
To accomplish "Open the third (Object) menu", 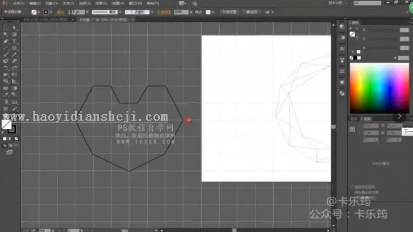I will pos(52,4).
